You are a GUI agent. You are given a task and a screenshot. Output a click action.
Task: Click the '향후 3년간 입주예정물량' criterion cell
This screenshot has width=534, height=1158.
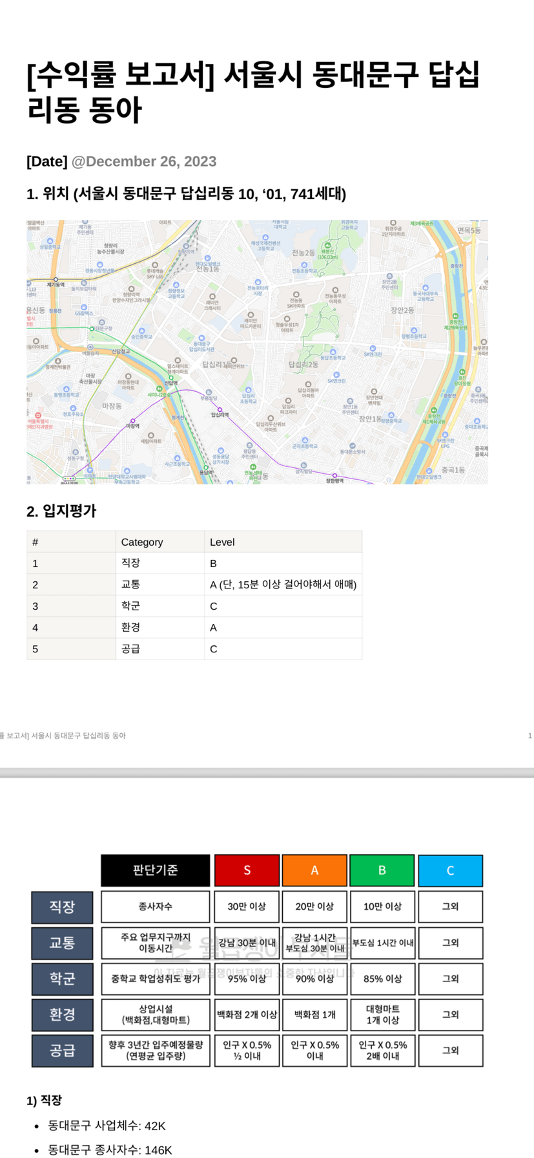click(x=155, y=1051)
